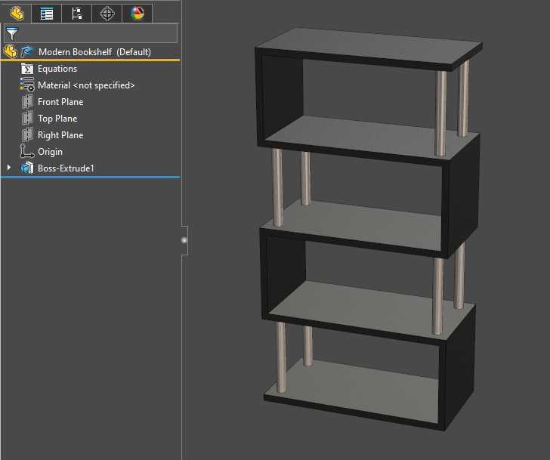The image size is (550, 460).
Task: Click the Equations sigma icon
Action: point(27,69)
